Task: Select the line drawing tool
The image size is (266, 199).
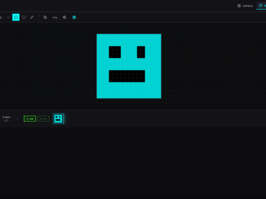Action: pyautogui.click(x=8, y=17)
